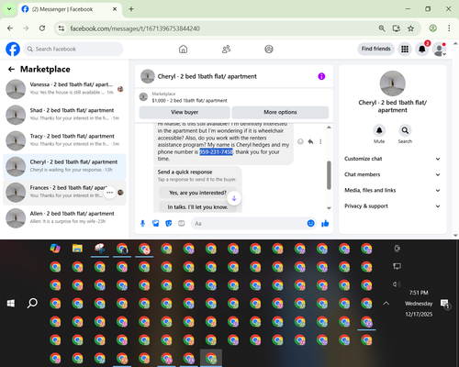Click the More options button

pyautogui.click(x=280, y=112)
